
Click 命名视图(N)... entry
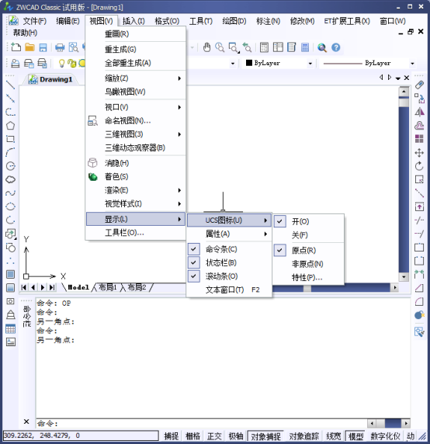click(135, 120)
